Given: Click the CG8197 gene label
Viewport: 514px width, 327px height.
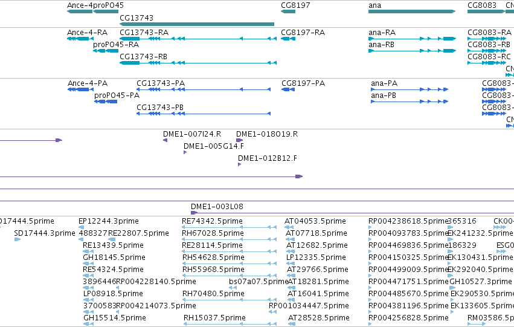Looking at the screenshot, I should pyautogui.click(x=295, y=5).
